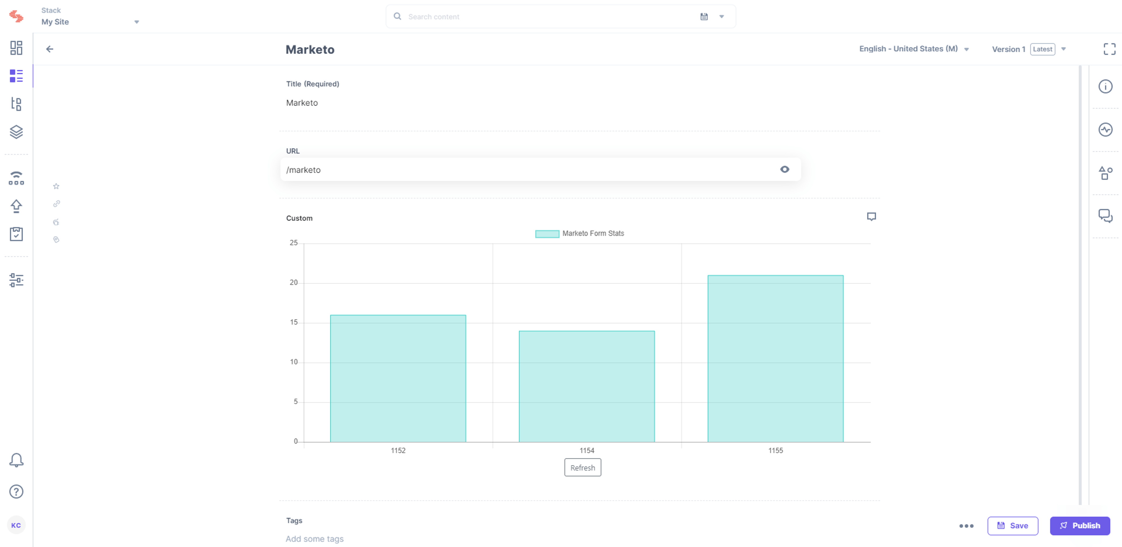This screenshot has width=1122, height=547.
Task: Add a comment on the Custom field
Action: 871,216
